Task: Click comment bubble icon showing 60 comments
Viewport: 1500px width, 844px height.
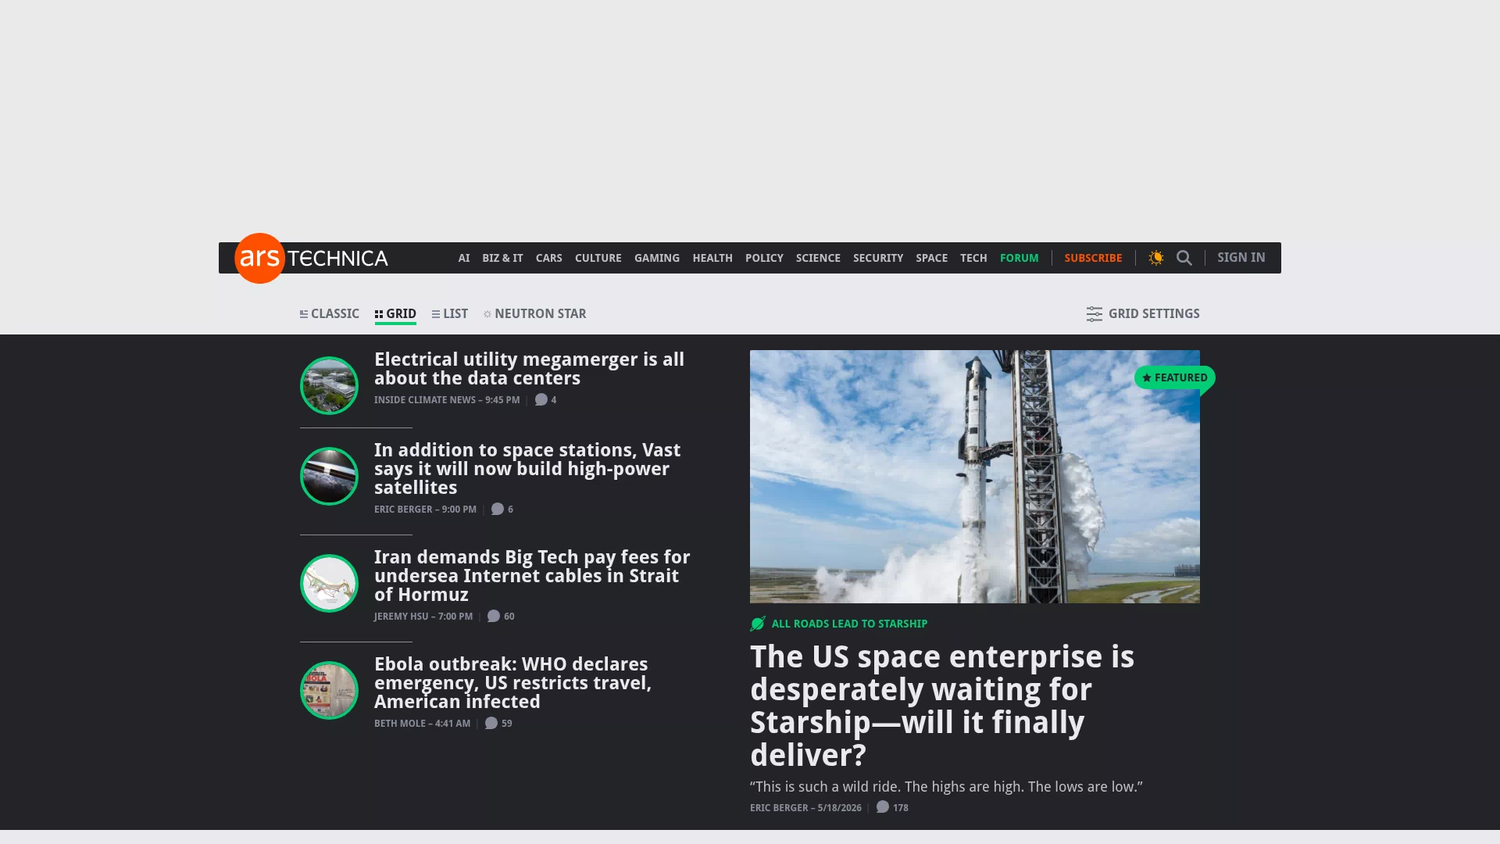Action: tap(494, 617)
